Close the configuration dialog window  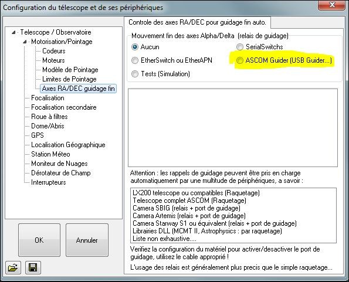click(332, 5)
